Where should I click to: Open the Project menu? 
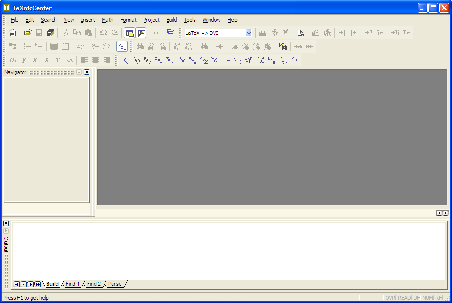151,20
